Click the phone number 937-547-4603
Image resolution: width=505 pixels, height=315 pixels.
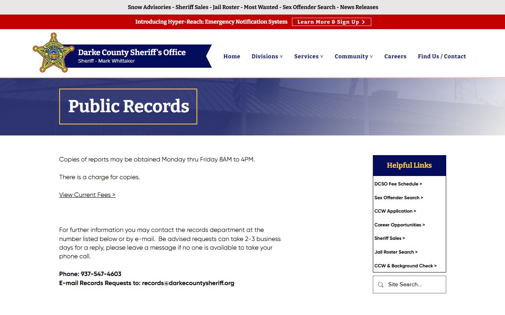[101, 274]
